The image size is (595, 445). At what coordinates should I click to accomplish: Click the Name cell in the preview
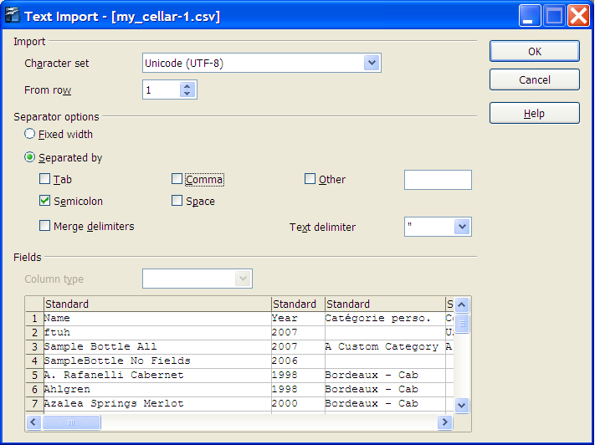pyautogui.click(x=158, y=319)
